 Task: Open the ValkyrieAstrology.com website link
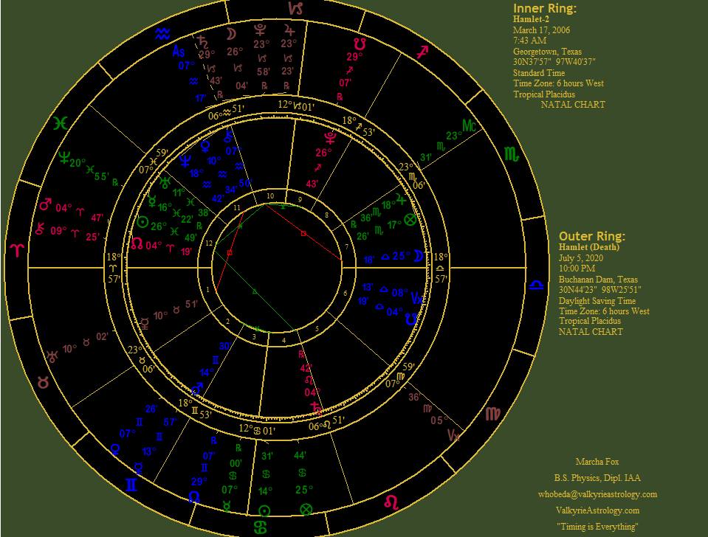597,510
